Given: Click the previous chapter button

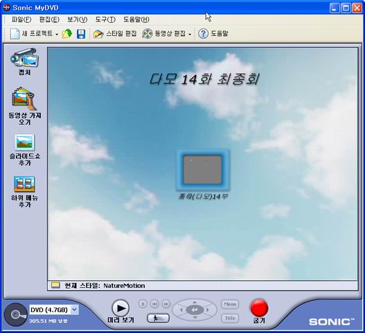Looking at the screenshot, I should click(154, 304).
